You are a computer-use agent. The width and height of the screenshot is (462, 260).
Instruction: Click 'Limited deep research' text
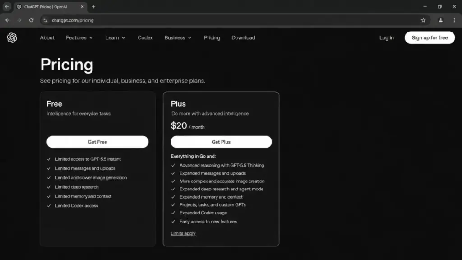coord(77,187)
